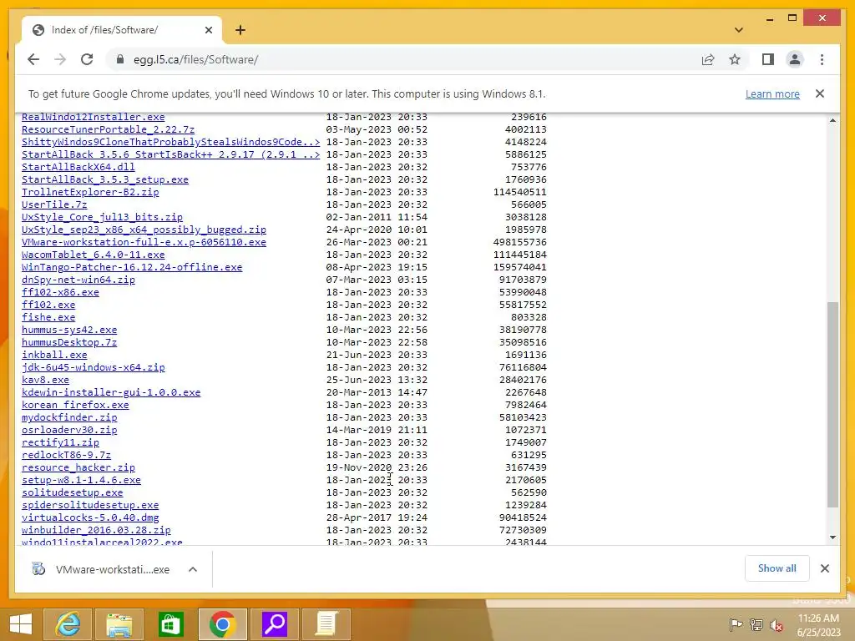Open the notepad document taskbar icon

(326, 624)
